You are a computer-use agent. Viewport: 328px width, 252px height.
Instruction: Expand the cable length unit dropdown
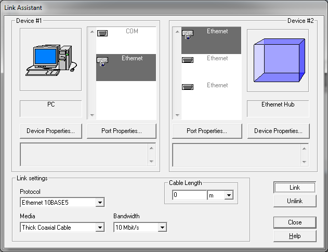click(229, 195)
